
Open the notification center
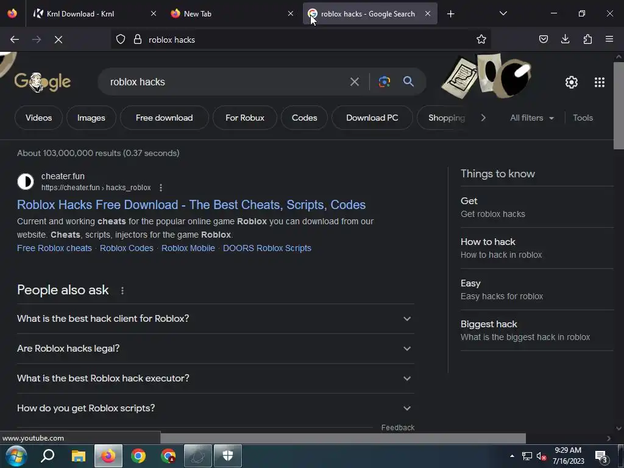click(601, 456)
